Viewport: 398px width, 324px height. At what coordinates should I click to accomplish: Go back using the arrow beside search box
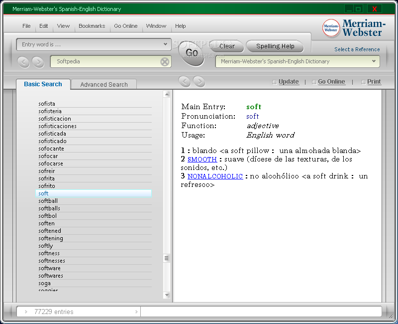pos(23,62)
